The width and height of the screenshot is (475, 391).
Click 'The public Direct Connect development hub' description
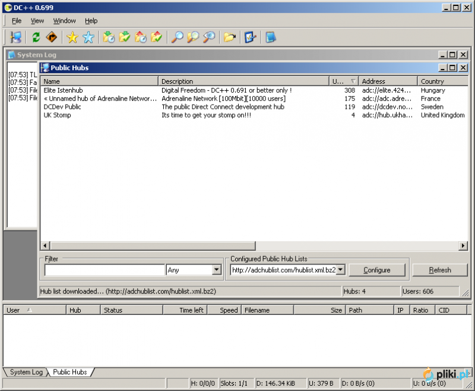point(223,107)
